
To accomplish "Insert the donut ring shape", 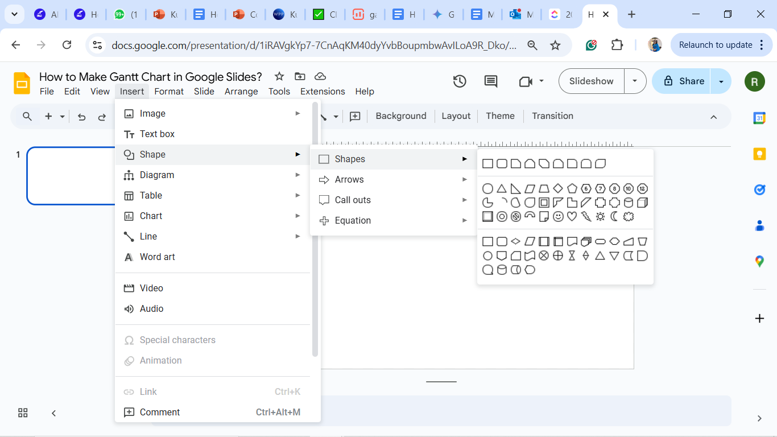I will point(502,217).
